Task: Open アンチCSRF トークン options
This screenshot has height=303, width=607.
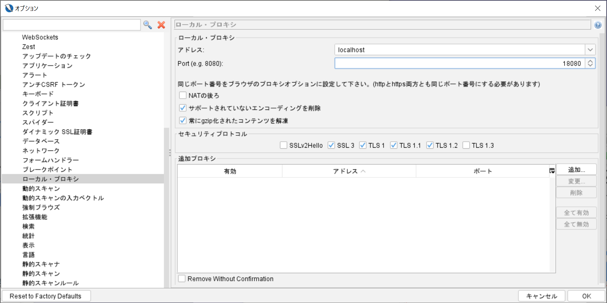Action: click(x=54, y=84)
